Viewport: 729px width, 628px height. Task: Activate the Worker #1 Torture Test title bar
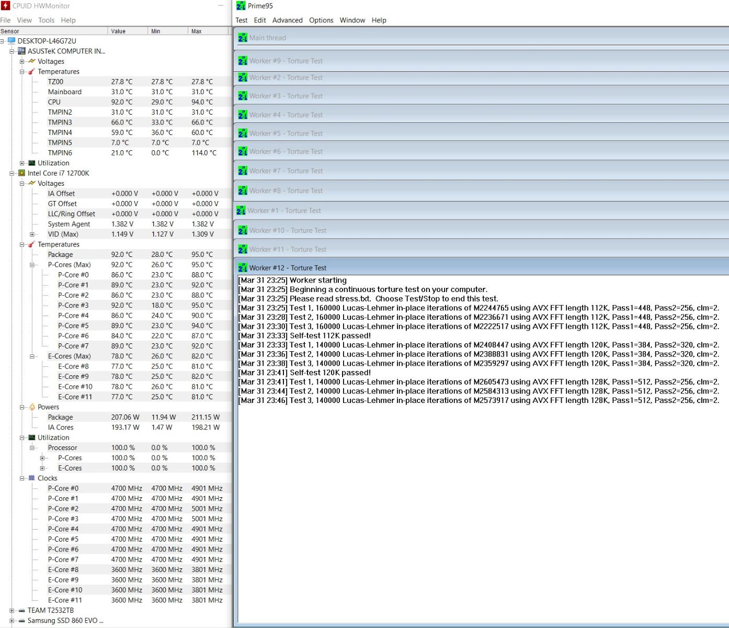482,210
